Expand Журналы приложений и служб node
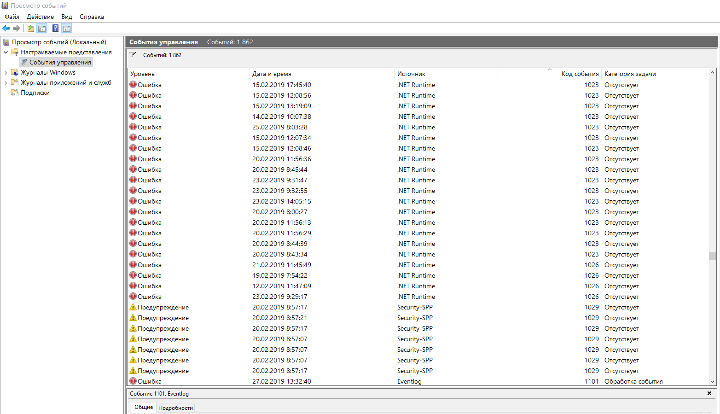720x414 pixels. 6,82
